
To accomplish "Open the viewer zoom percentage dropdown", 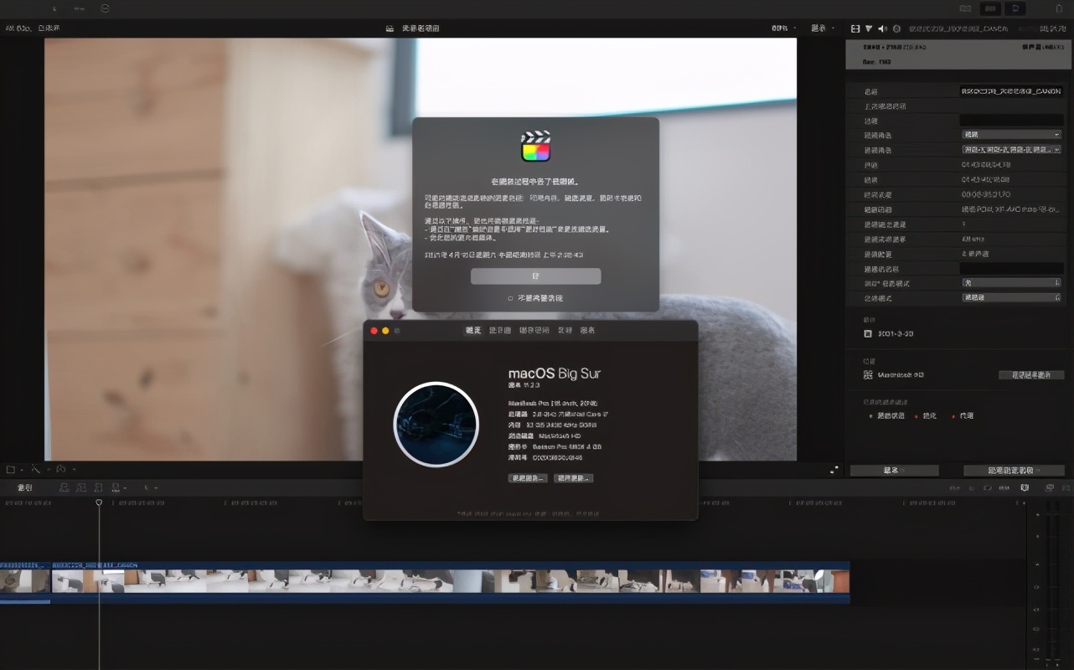I will [x=784, y=28].
